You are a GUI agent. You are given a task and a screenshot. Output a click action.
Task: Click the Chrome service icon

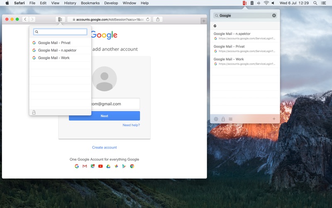coord(132,166)
